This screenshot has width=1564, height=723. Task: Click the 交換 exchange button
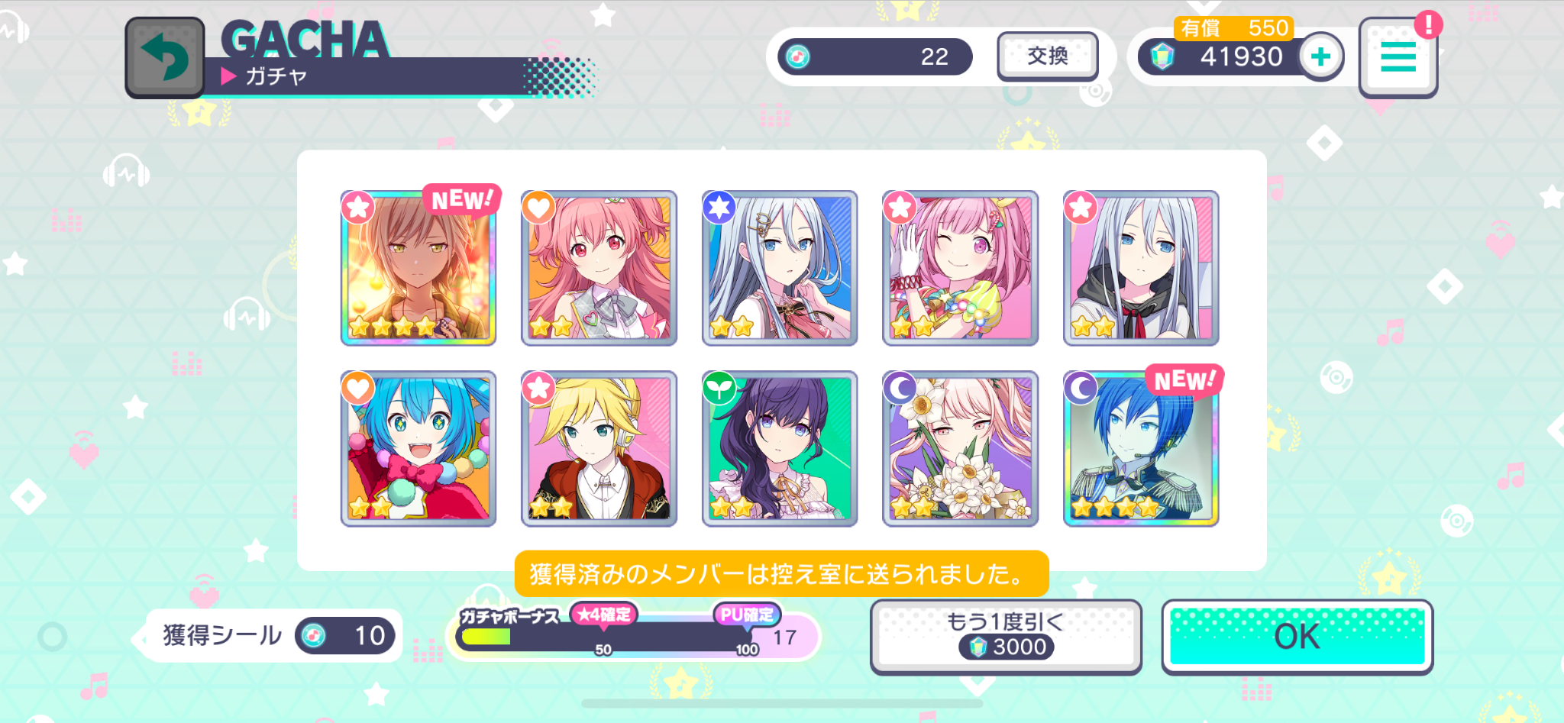1048,56
